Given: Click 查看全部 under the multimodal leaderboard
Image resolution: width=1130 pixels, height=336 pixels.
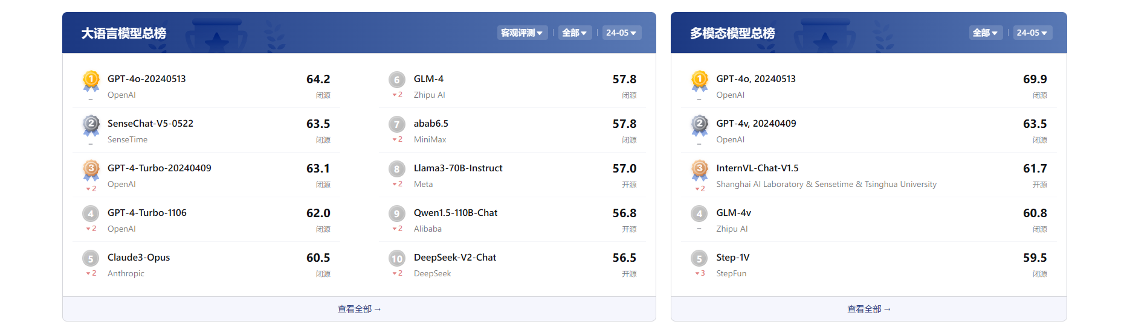Looking at the screenshot, I should click(868, 309).
